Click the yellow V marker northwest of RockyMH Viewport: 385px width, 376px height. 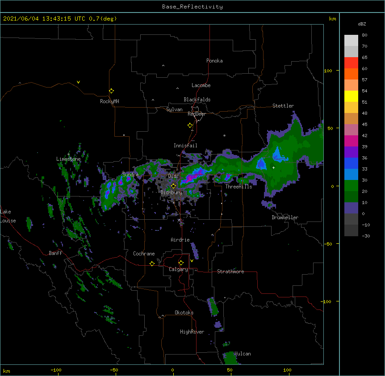click(x=78, y=82)
